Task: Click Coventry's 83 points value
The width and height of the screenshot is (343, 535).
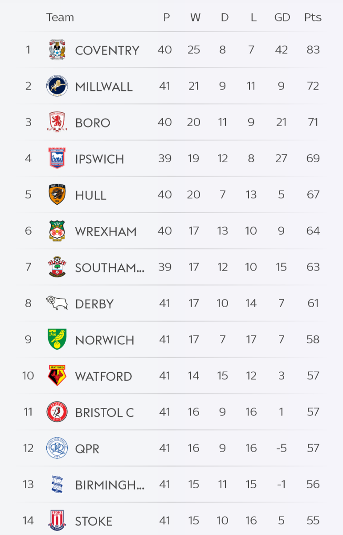Action: tap(313, 50)
